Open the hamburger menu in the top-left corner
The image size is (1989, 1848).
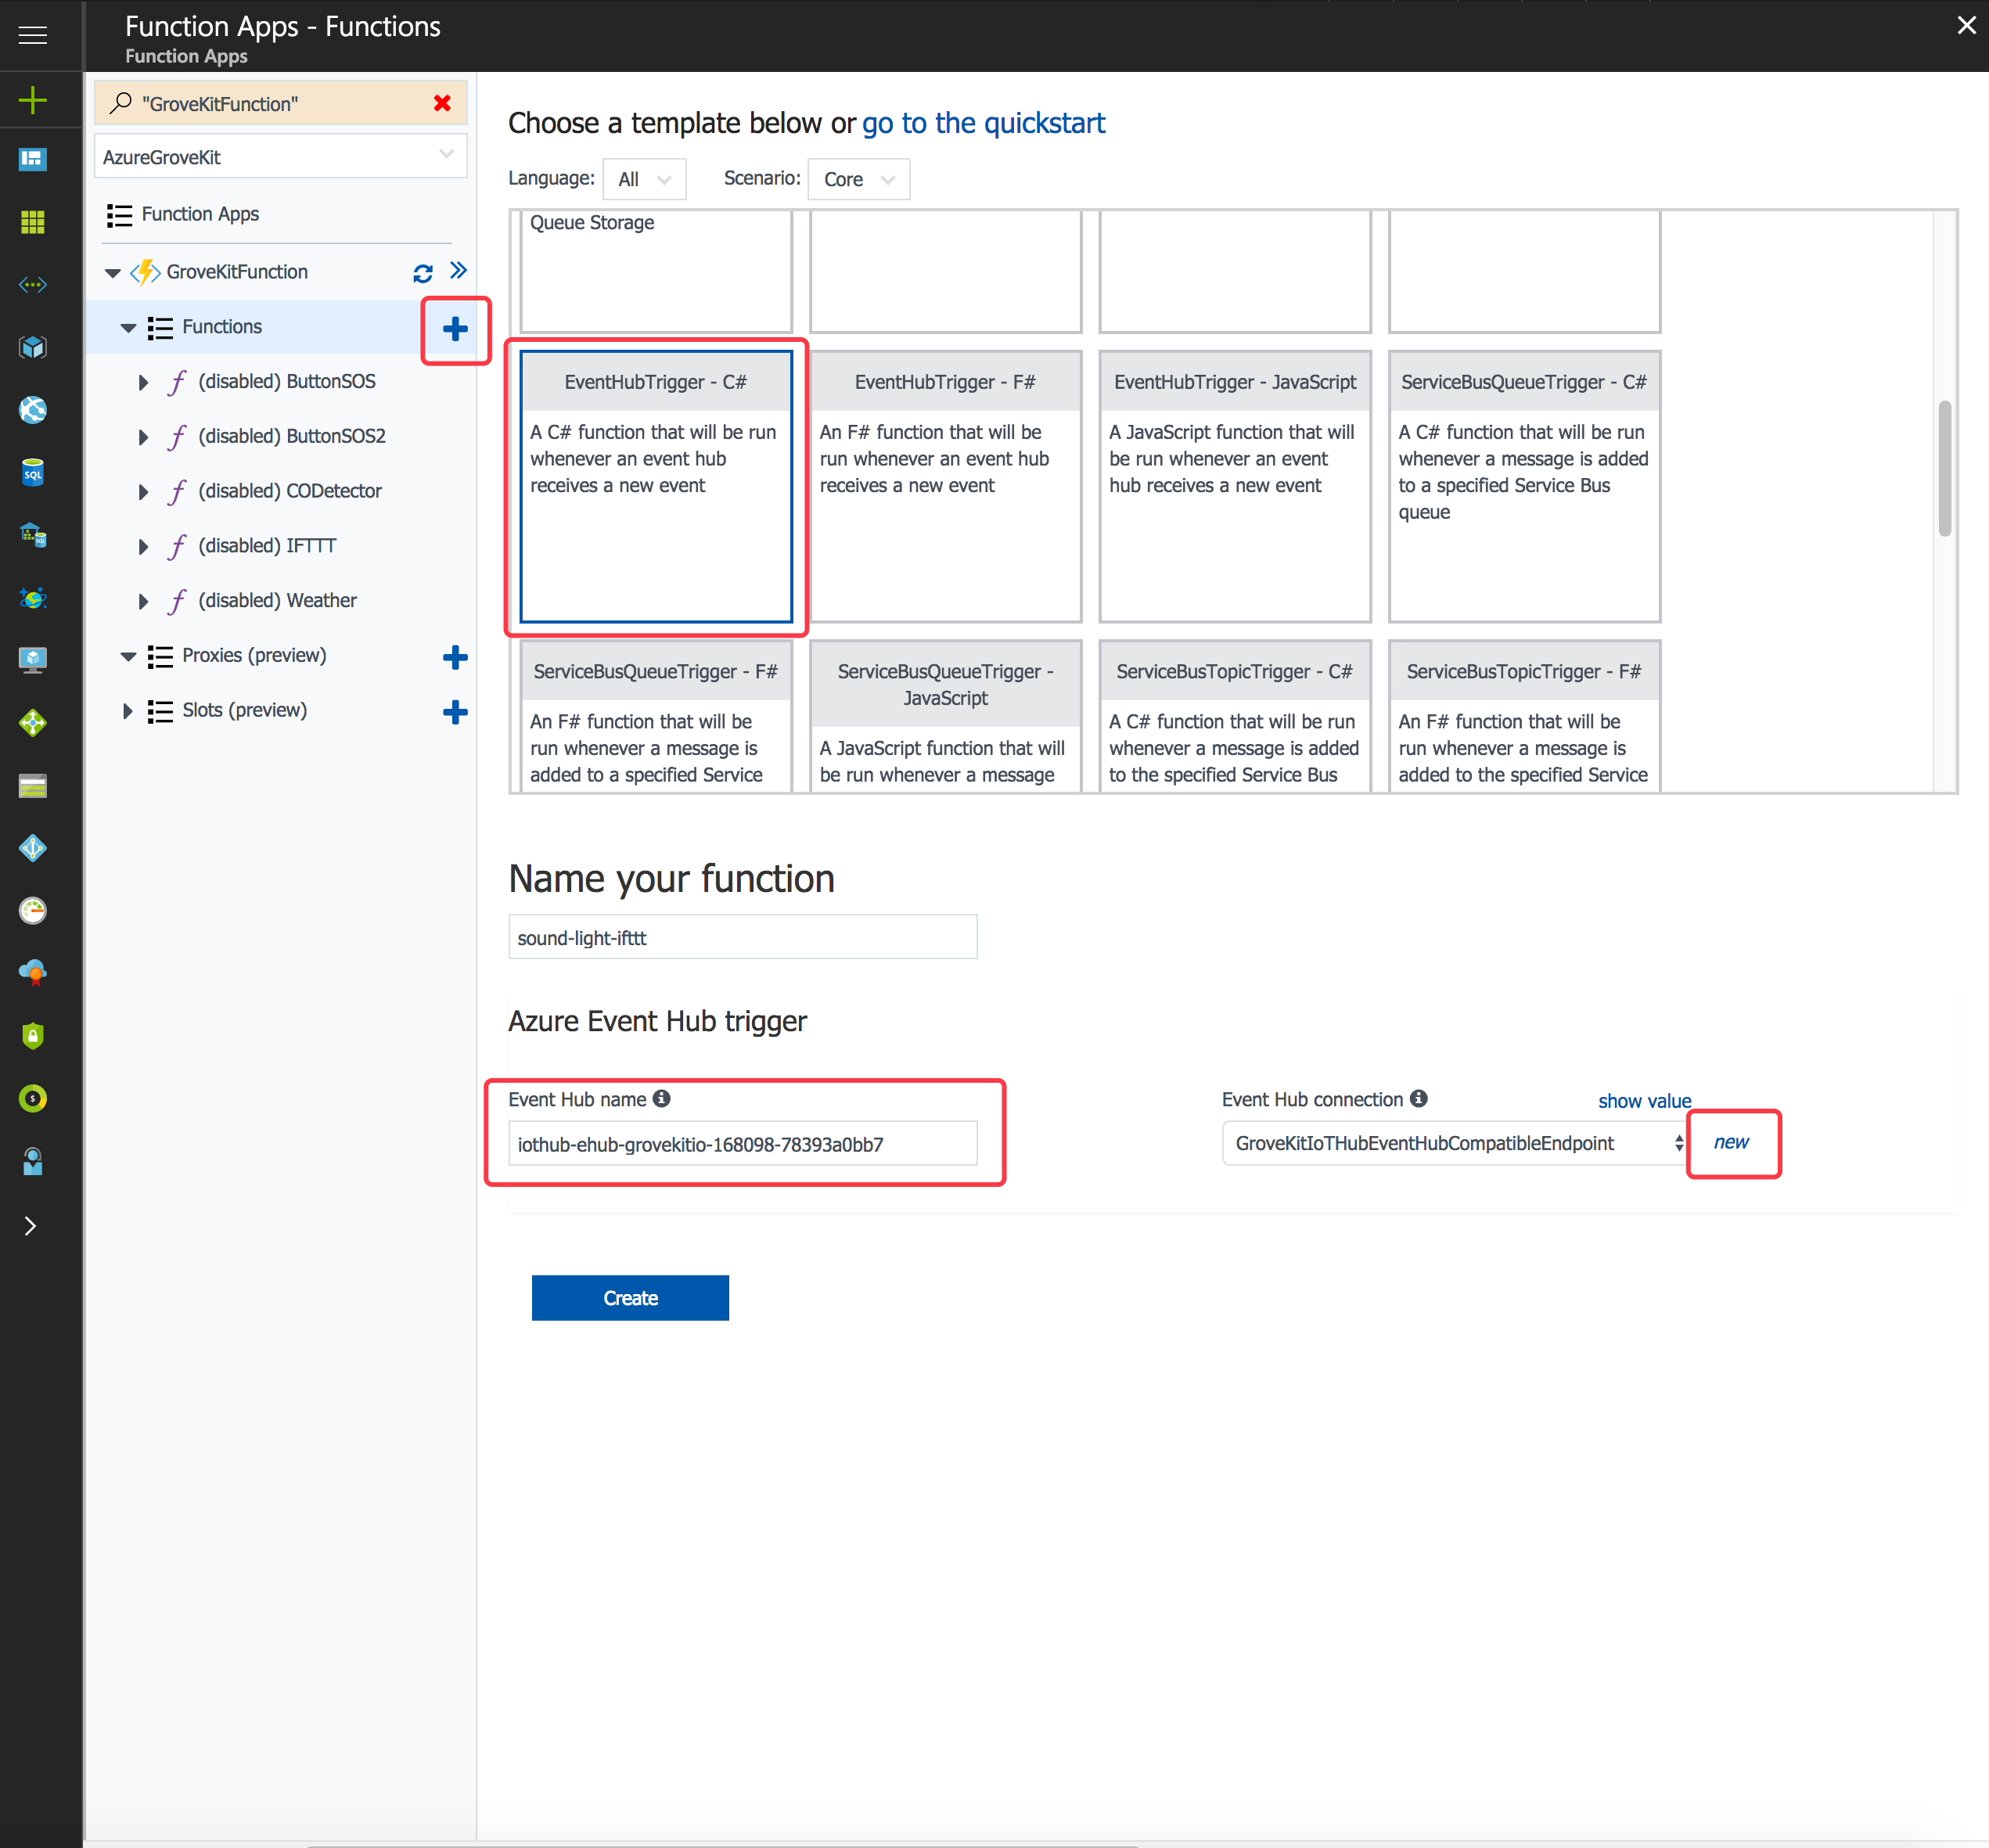click(33, 35)
